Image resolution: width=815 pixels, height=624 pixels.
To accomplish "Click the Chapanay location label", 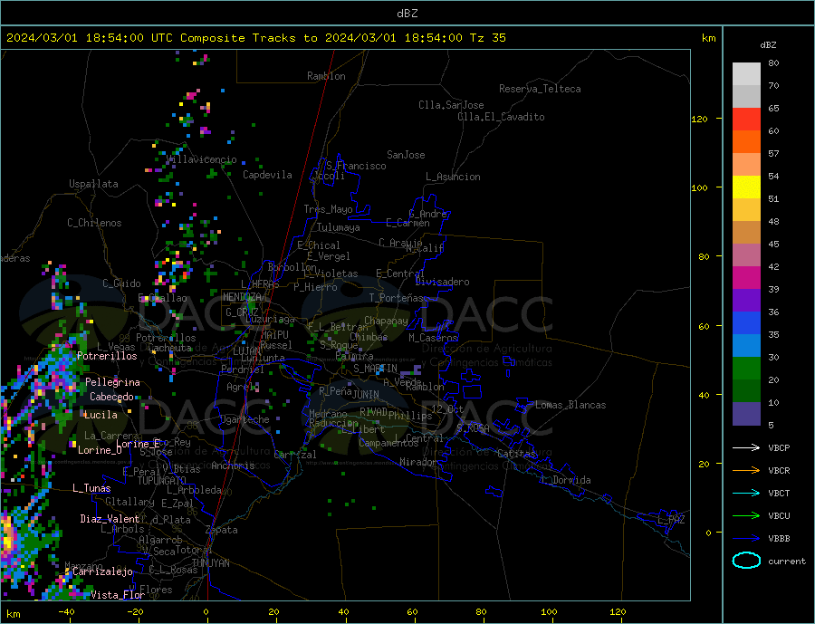I will [386, 321].
